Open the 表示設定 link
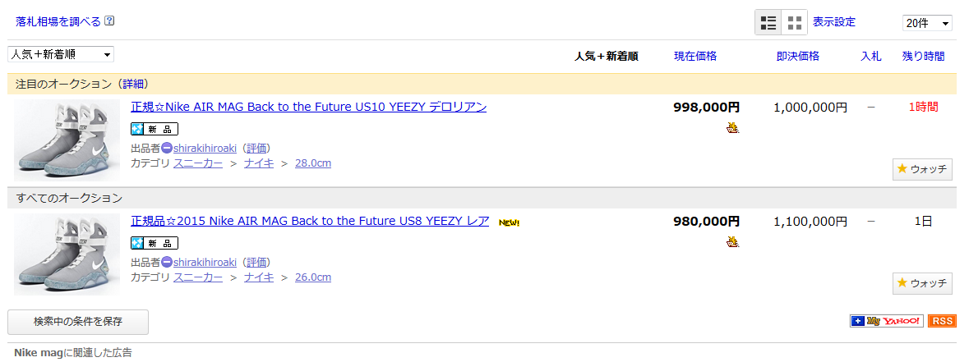 tap(834, 22)
